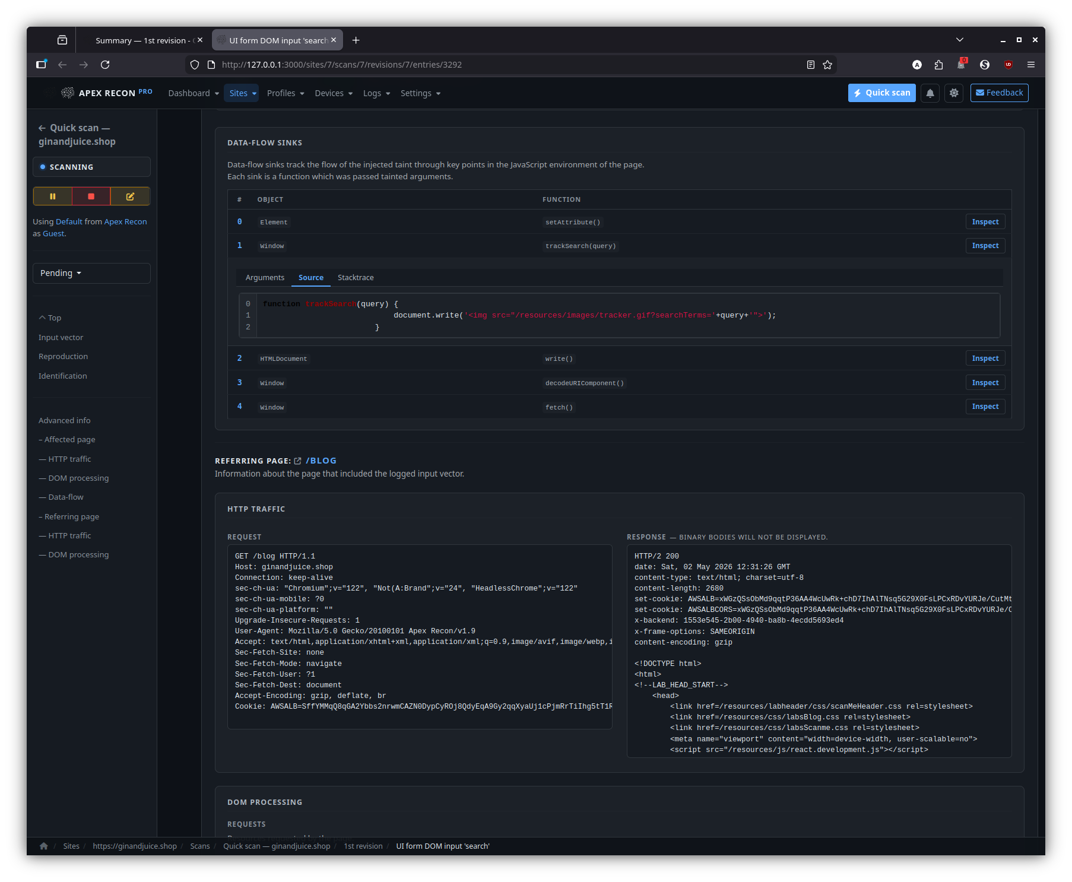Show site information page icon
The width and height of the screenshot is (1072, 882).
[x=211, y=65]
